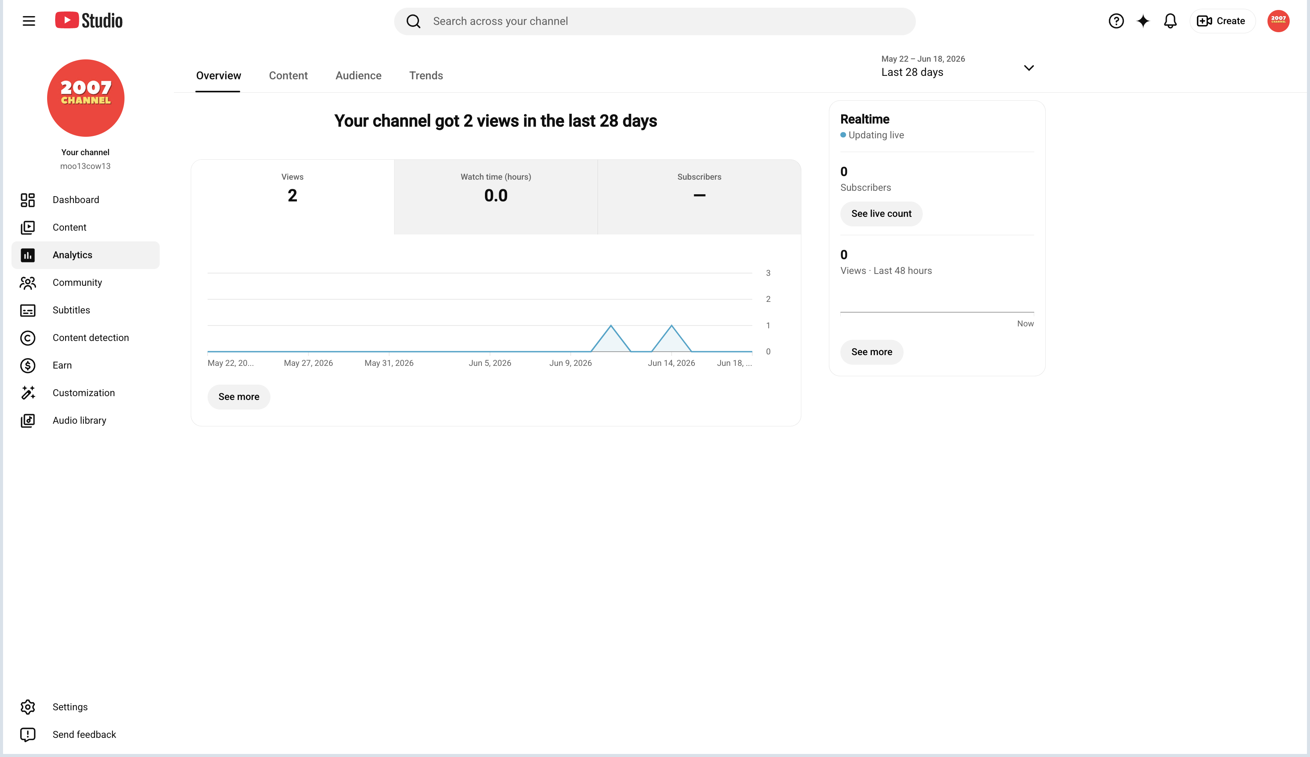
Task: Click the Settings gear icon
Action: click(x=28, y=706)
